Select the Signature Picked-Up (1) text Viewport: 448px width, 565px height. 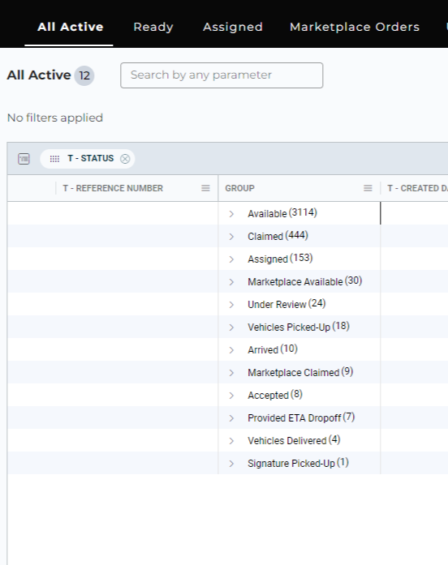[298, 463]
